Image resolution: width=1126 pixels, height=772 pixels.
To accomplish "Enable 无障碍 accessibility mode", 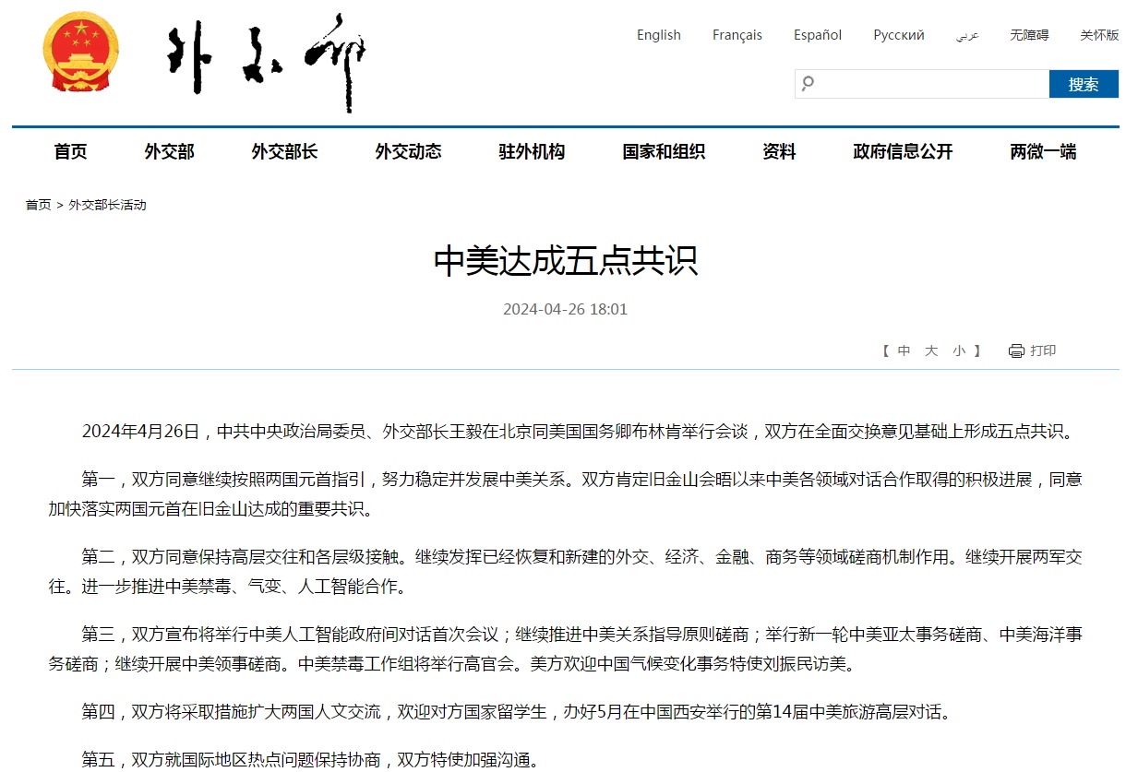I will [1028, 35].
